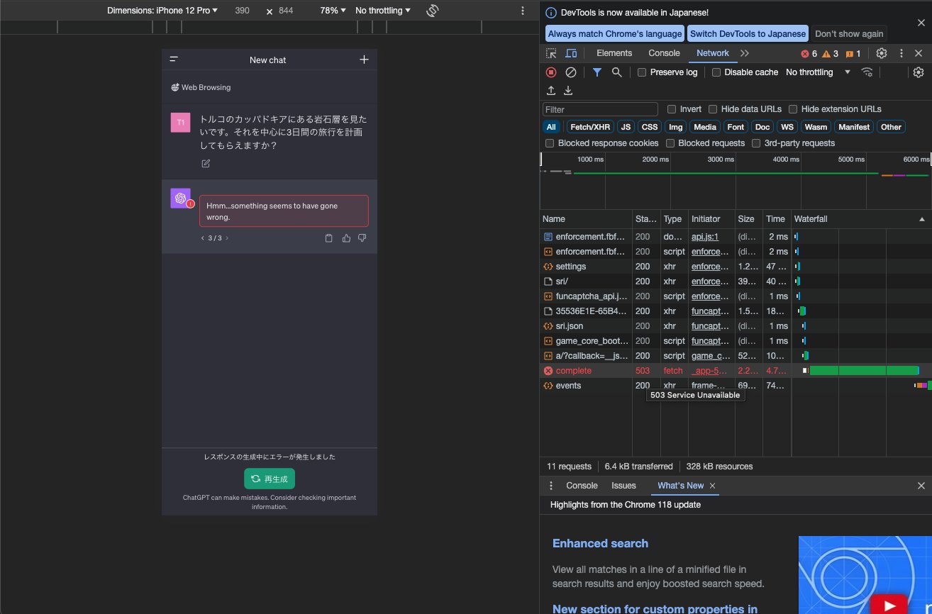
Task: Close the What's New drawer tab
Action: coord(713,486)
